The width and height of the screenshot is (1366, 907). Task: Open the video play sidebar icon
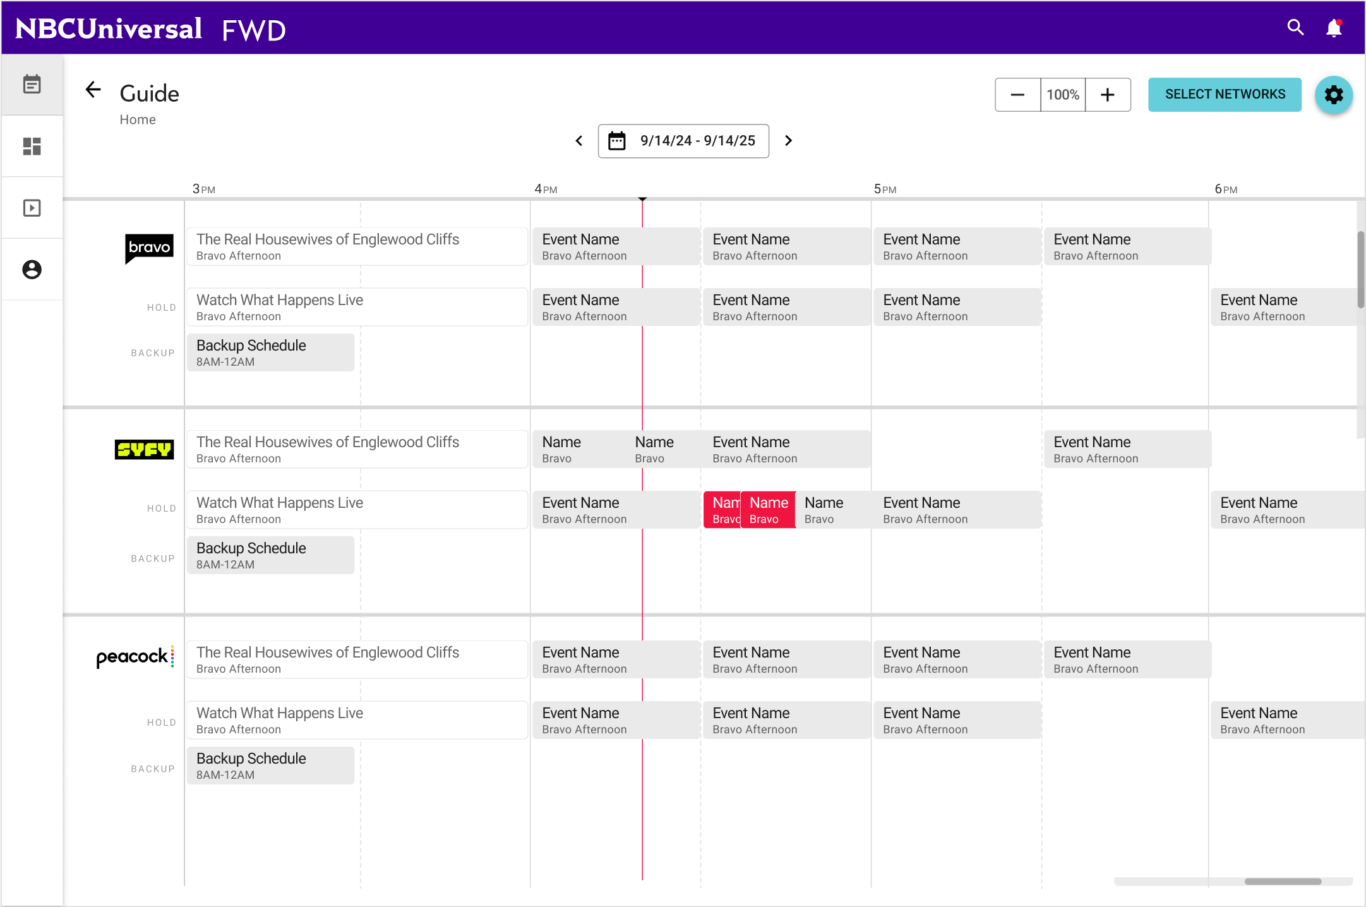(32, 208)
